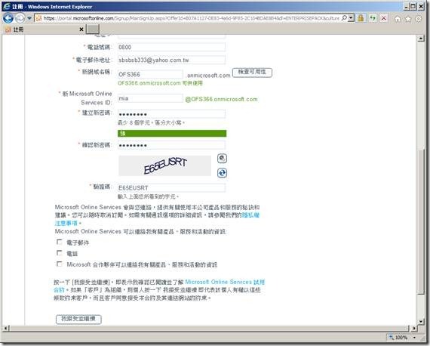Image resolution: width=430 pixels, height=346 pixels.
Task: Click the browser Back arrow button
Action: tap(8, 18)
